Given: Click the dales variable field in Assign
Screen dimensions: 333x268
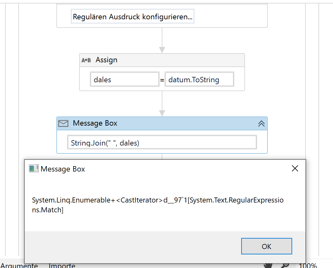Looking at the screenshot, I should pos(124,79).
